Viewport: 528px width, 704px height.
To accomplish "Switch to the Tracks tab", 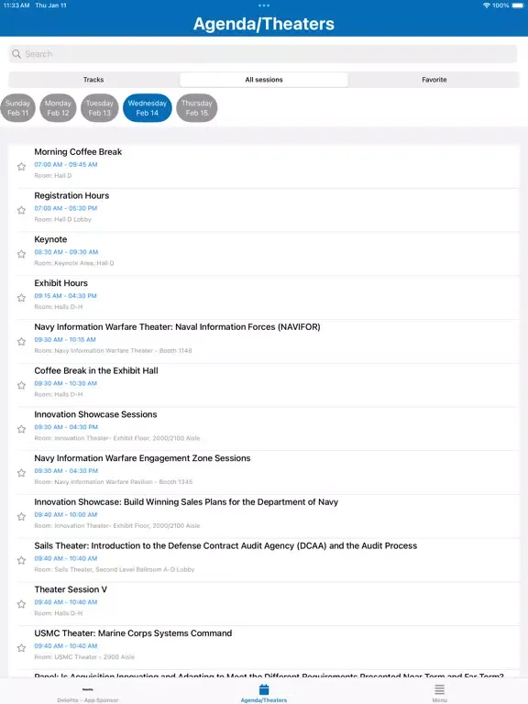I will coord(93,80).
